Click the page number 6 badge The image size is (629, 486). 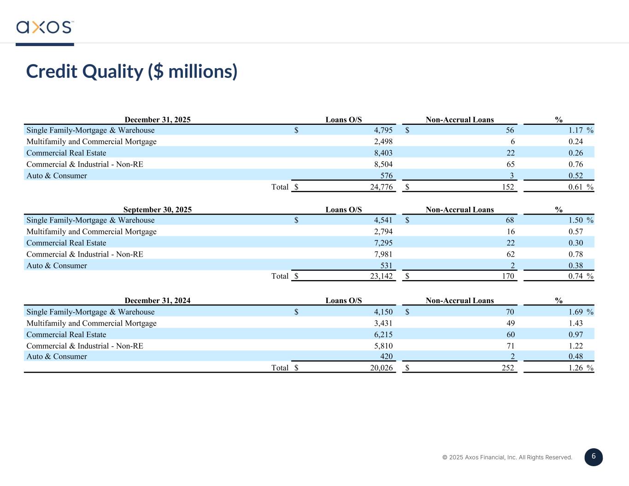[x=594, y=457]
